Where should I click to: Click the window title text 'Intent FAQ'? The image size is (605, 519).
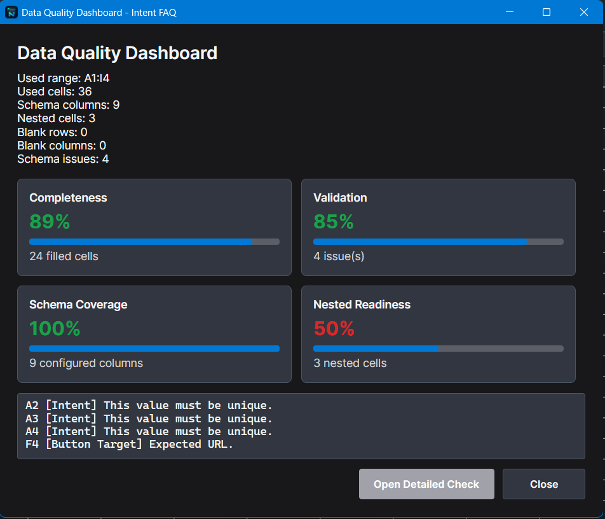point(154,12)
